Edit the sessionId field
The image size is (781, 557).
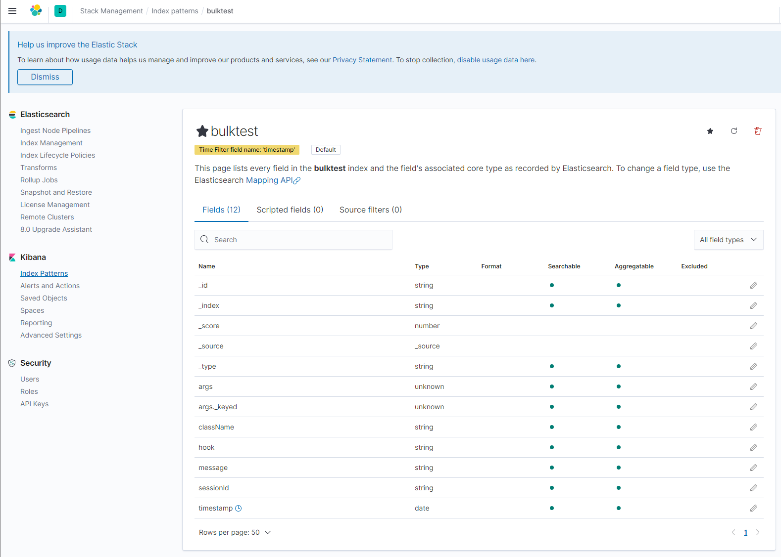pyautogui.click(x=753, y=488)
